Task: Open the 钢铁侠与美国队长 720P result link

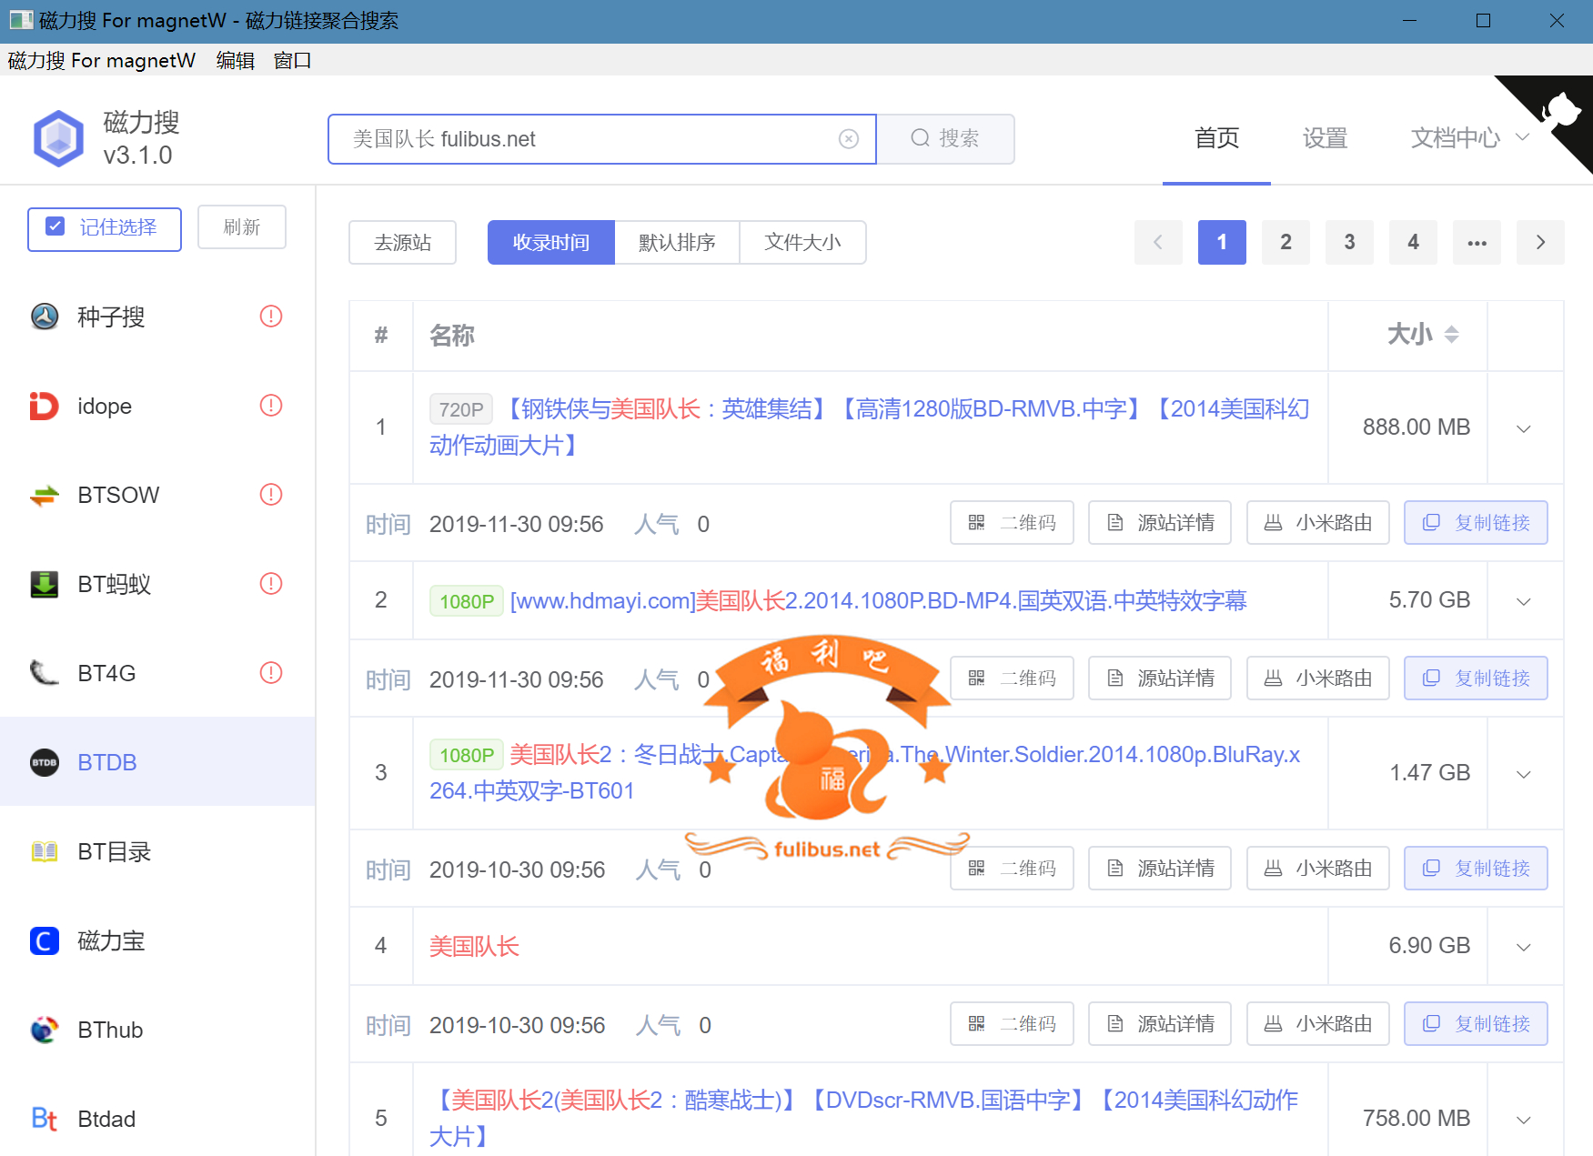Action: coord(869,427)
